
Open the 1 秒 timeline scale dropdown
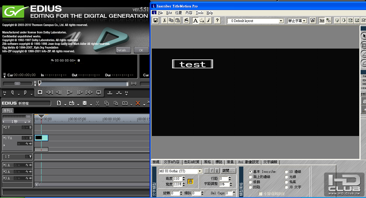tap(25, 122)
